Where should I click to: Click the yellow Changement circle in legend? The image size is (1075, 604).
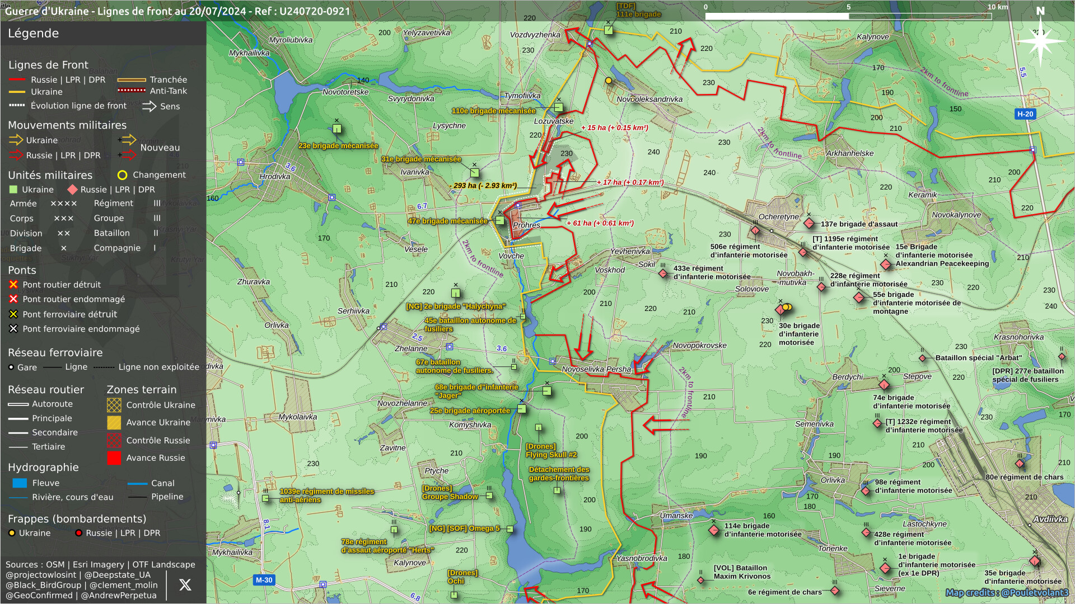click(x=122, y=175)
